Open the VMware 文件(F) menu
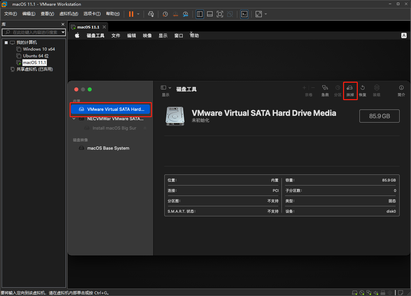The width and height of the screenshot is (411, 296). pyautogui.click(x=10, y=14)
